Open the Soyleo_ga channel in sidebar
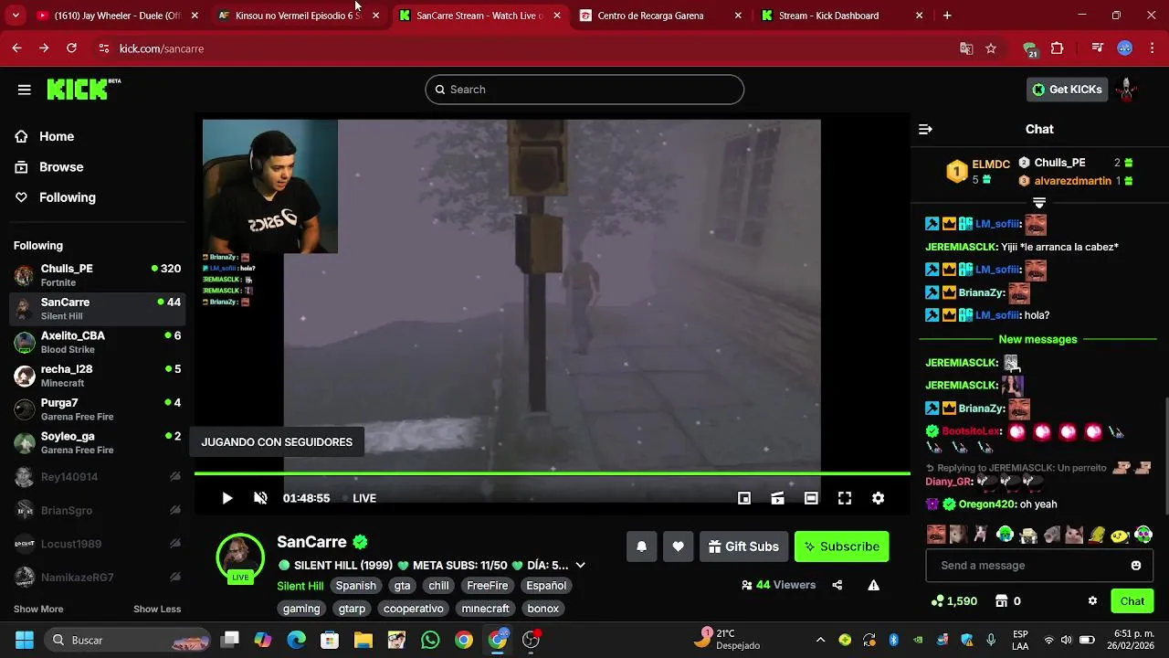This screenshot has width=1169, height=658. [x=97, y=442]
